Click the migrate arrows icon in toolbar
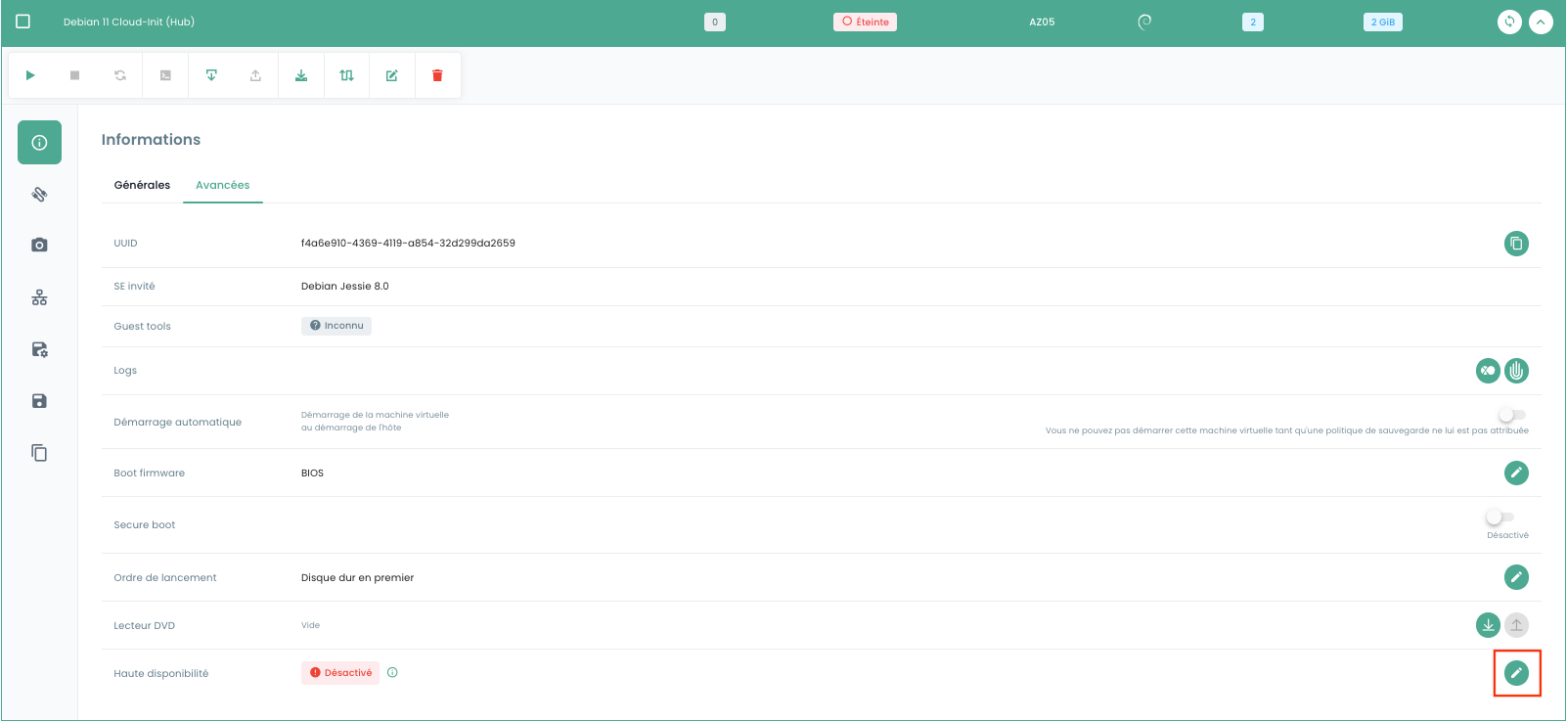 click(x=346, y=75)
